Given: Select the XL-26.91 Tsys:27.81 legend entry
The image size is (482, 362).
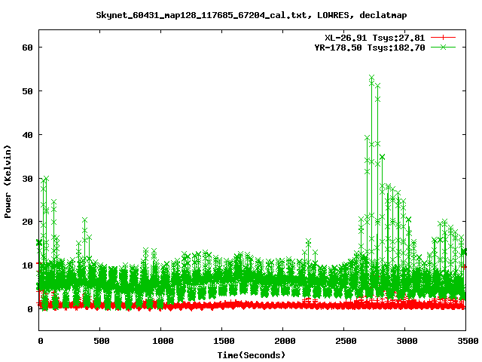Looking at the screenshot, I should [x=375, y=38].
